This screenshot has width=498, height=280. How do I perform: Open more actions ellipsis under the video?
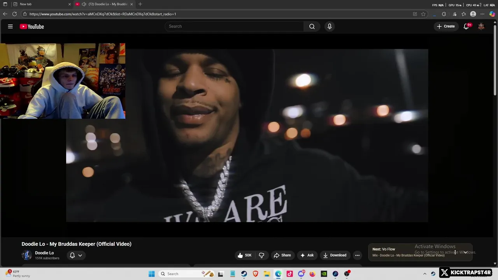pyautogui.click(x=357, y=255)
